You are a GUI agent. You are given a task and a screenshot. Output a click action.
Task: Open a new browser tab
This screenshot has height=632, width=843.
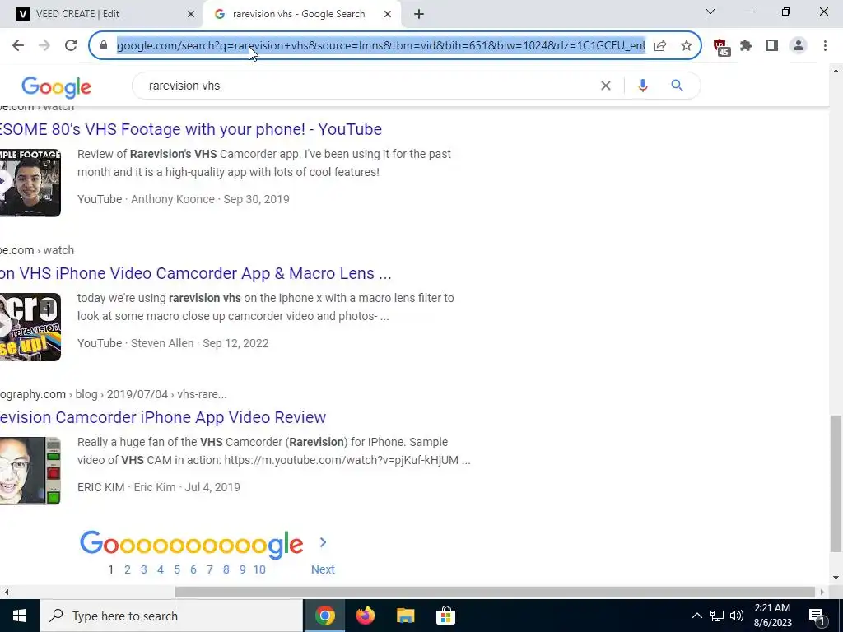[x=419, y=14]
